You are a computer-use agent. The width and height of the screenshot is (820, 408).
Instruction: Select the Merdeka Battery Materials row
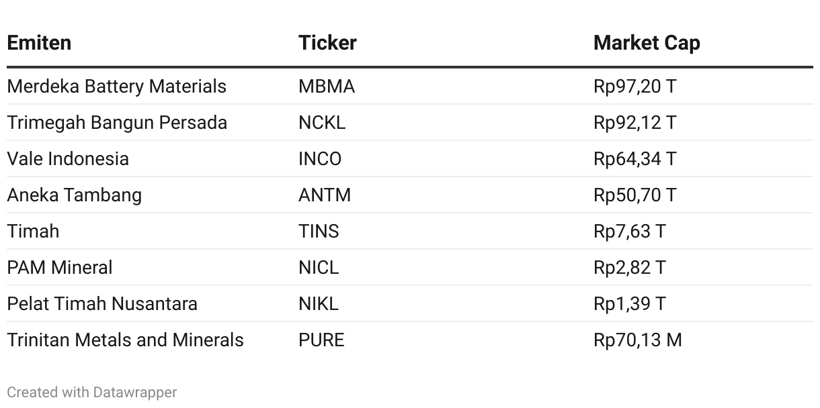click(x=410, y=87)
